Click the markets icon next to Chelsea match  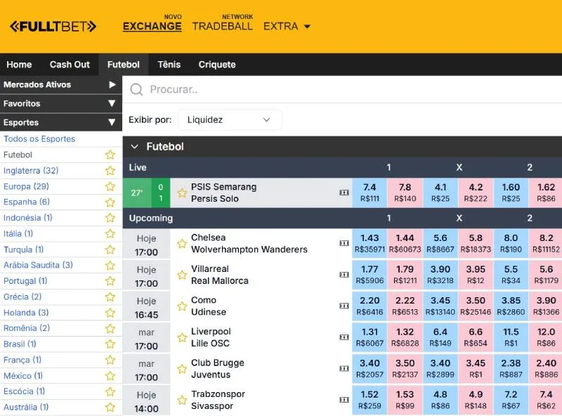[x=344, y=244]
